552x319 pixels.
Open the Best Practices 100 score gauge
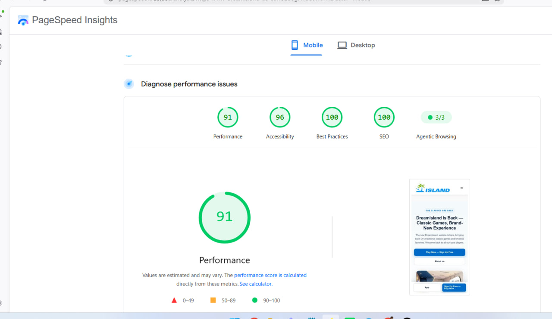tap(332, 117)
